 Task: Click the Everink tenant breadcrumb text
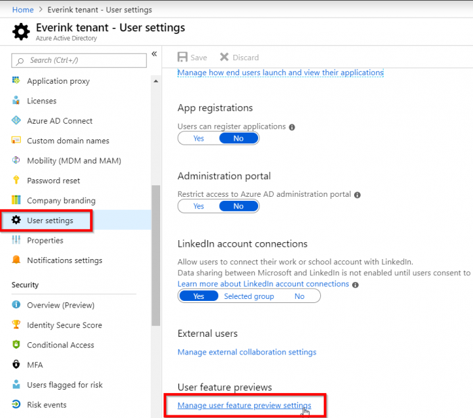(99, 9)
